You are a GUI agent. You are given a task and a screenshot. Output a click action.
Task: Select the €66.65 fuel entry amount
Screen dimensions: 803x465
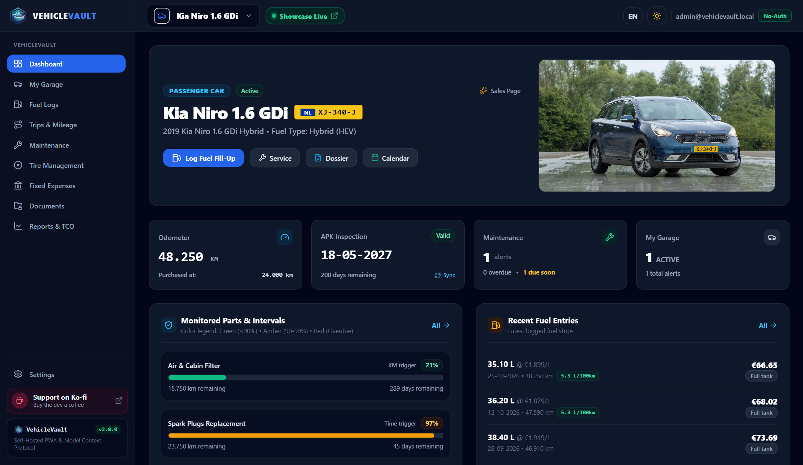(764, 365)
